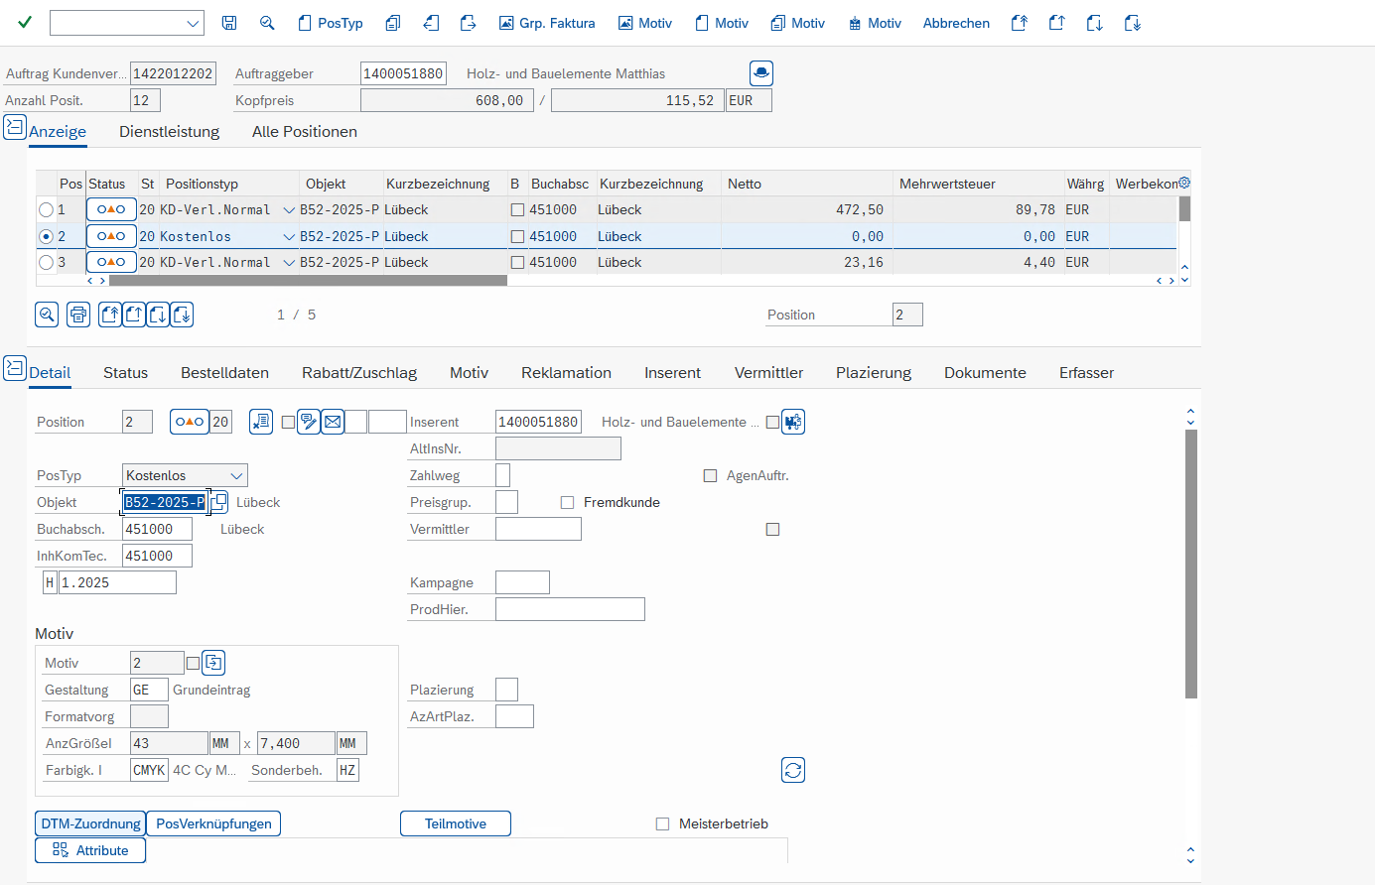
Task: Open the command field dropdown in toolbar
Action: click(x=193, y=23)
